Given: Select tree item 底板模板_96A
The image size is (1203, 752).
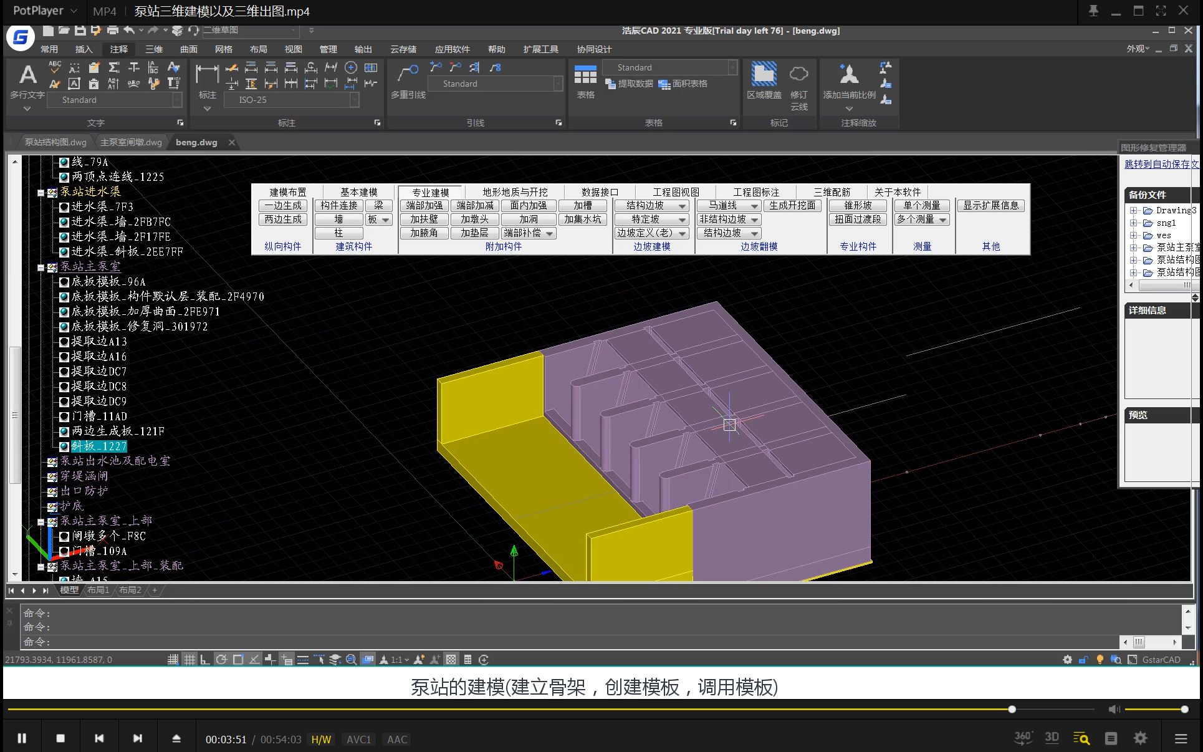Looking at the screenshot, I should (x=108, y=282).
